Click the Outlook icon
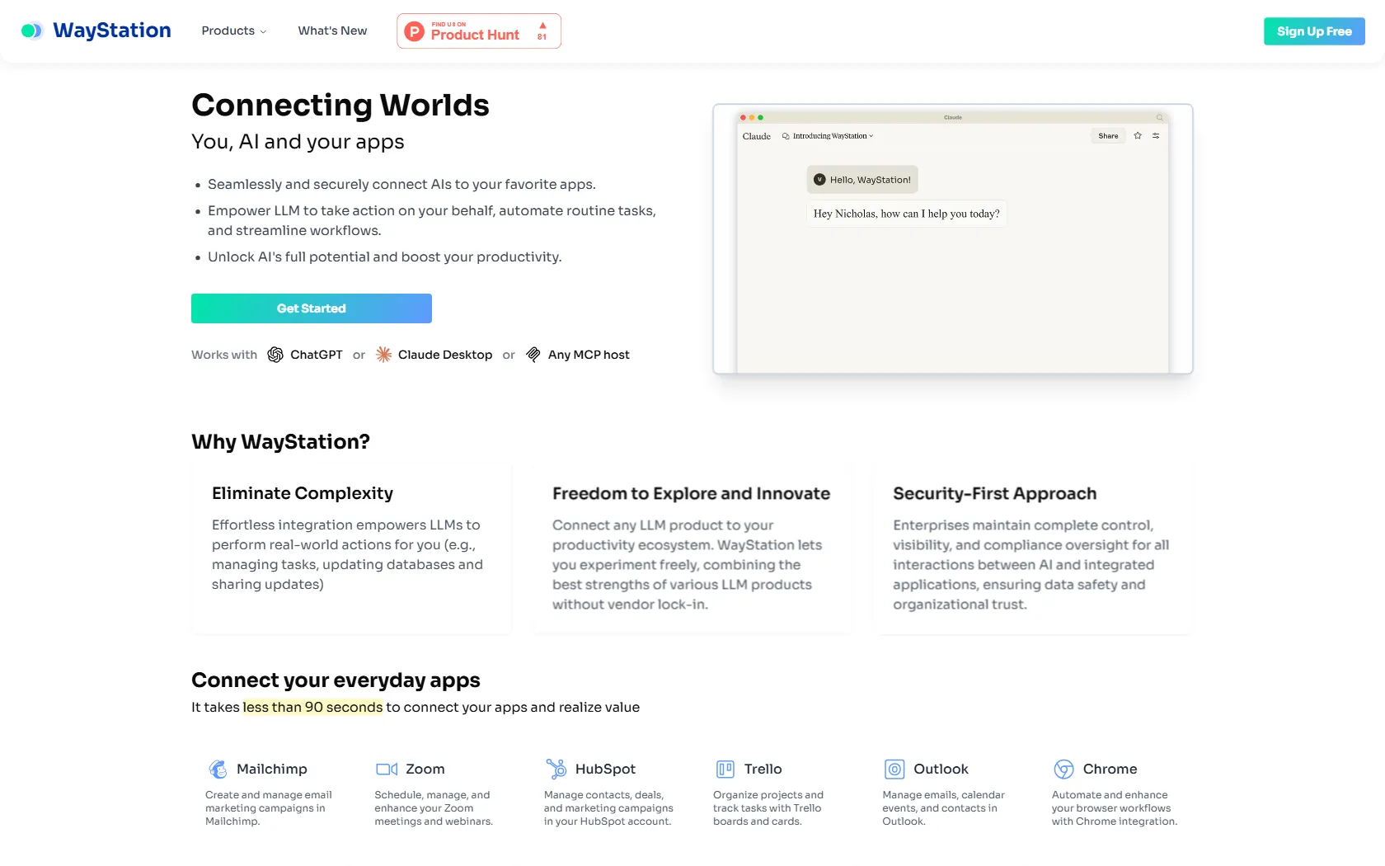 pos(894,769)
